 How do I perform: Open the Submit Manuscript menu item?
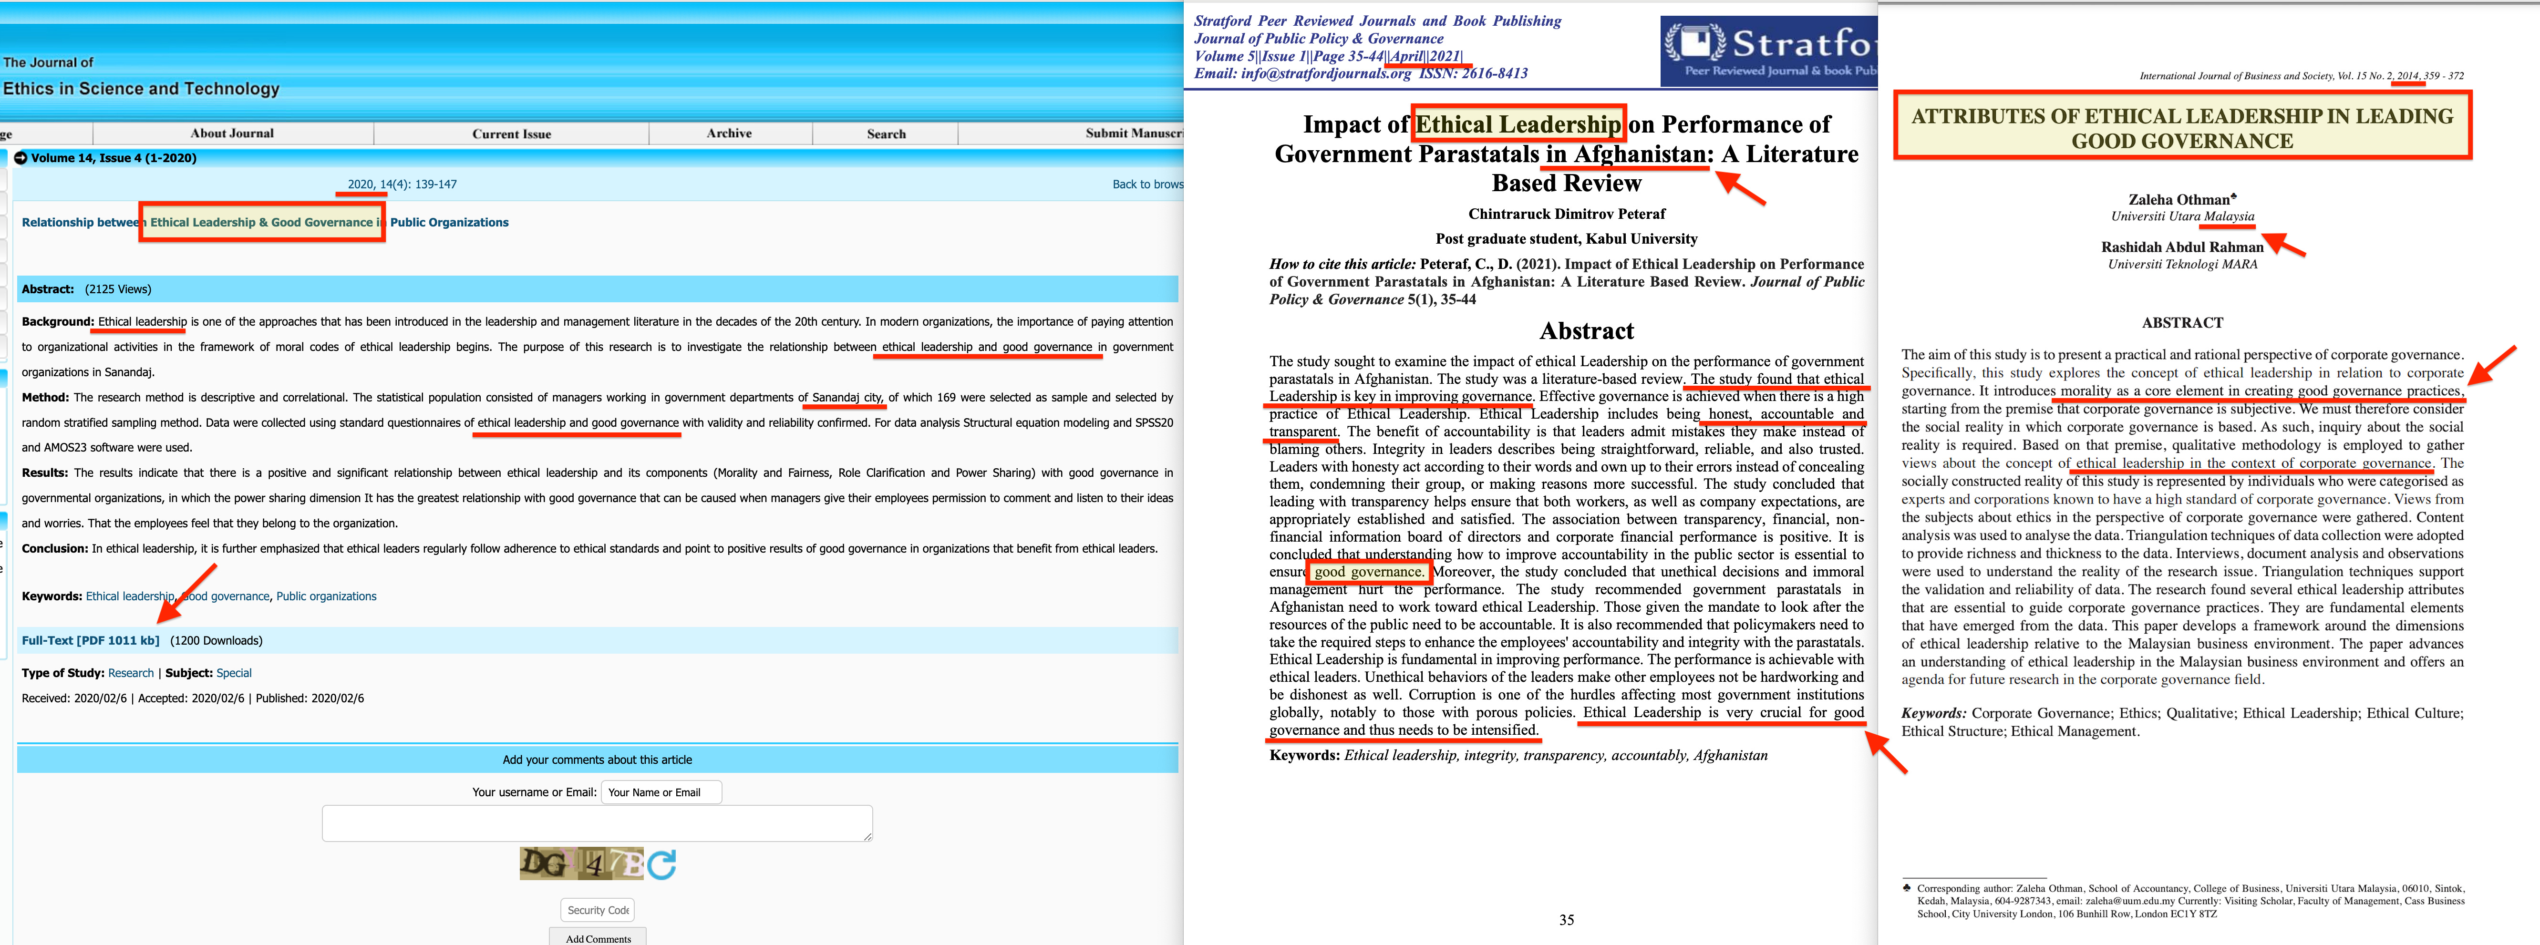[1134, 133]
